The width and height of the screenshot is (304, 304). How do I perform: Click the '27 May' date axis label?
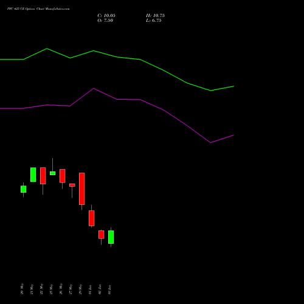pyautogui.click(x=71, y=289)
